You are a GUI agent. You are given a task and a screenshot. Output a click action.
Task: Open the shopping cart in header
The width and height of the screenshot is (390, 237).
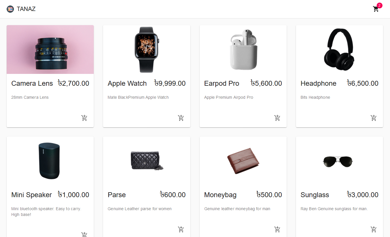tap(376, 9)
